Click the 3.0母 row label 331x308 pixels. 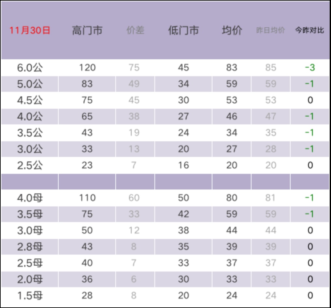30,231
